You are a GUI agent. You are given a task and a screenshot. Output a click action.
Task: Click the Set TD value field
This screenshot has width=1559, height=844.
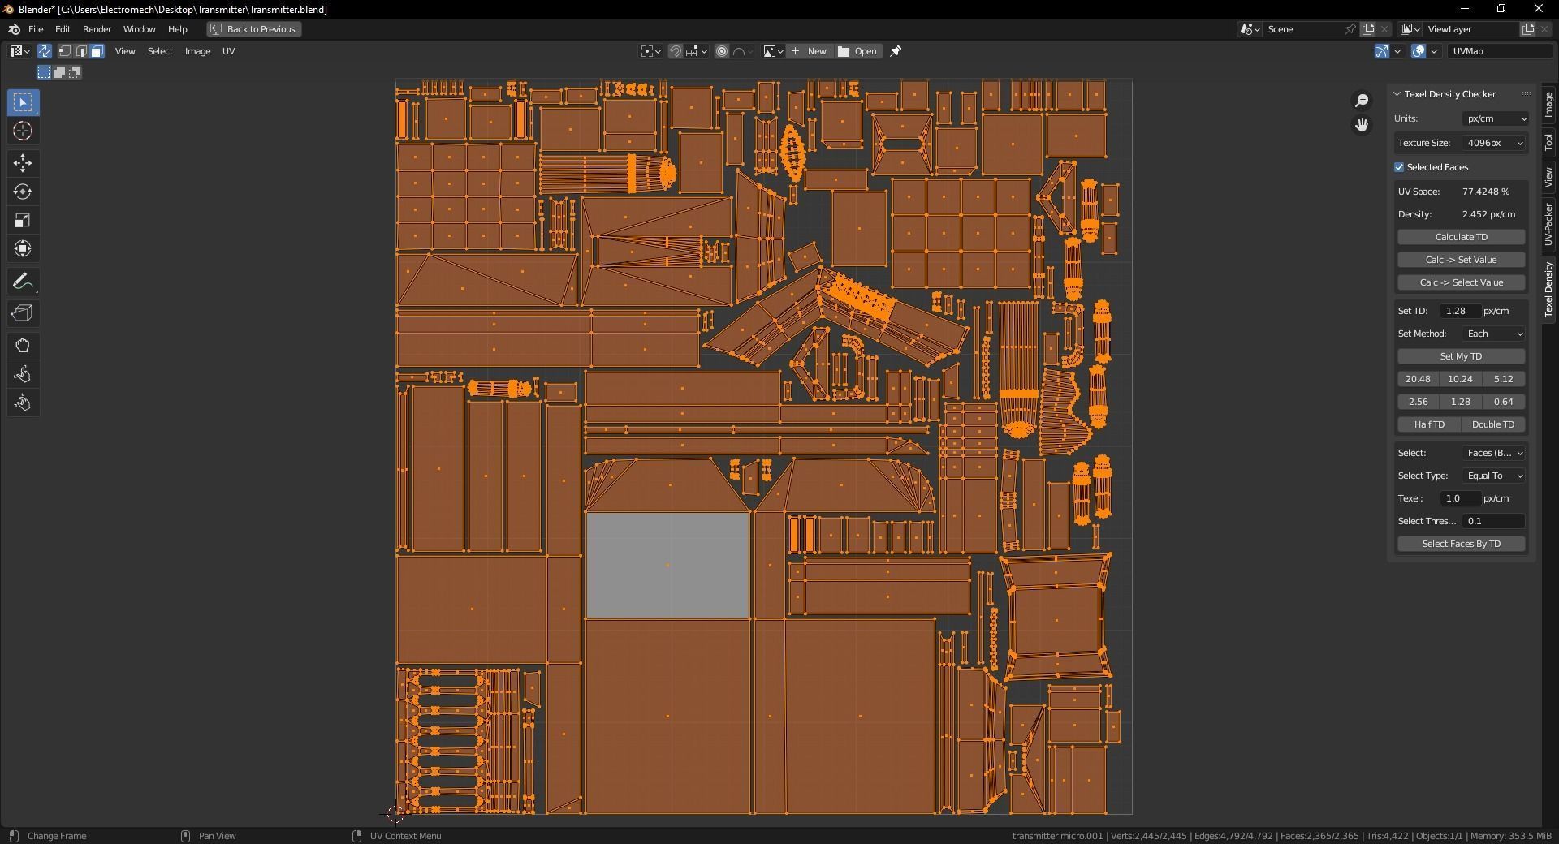(x=1459, y=311)
